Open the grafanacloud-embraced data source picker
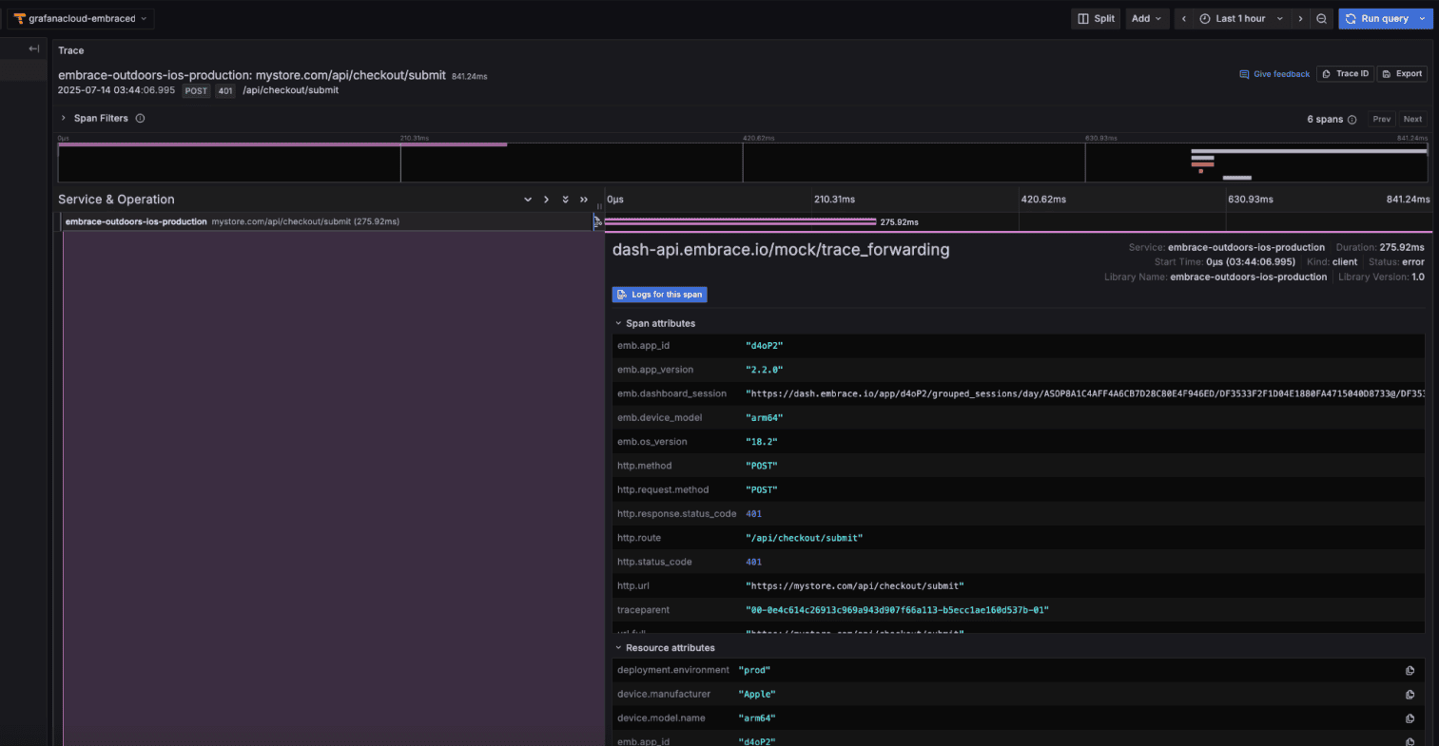The height and width of the screenshot is (746, 1439). 81,18
